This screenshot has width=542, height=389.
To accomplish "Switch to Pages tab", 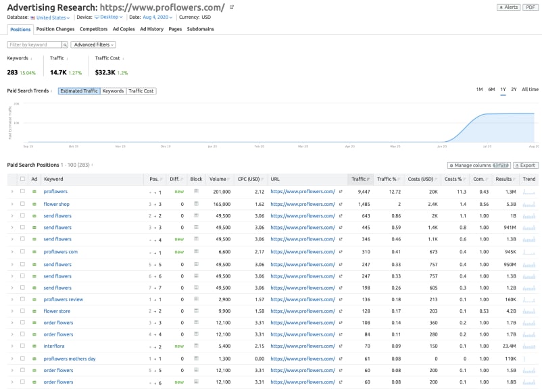I will coord(175,29).
